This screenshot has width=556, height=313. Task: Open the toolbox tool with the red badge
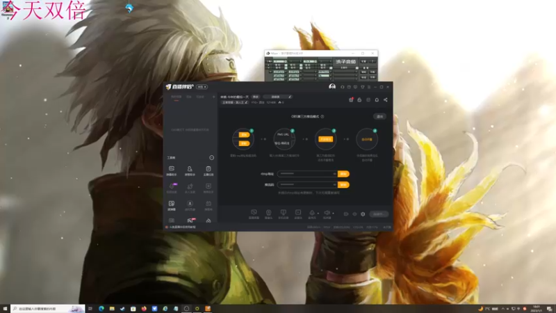190,220
